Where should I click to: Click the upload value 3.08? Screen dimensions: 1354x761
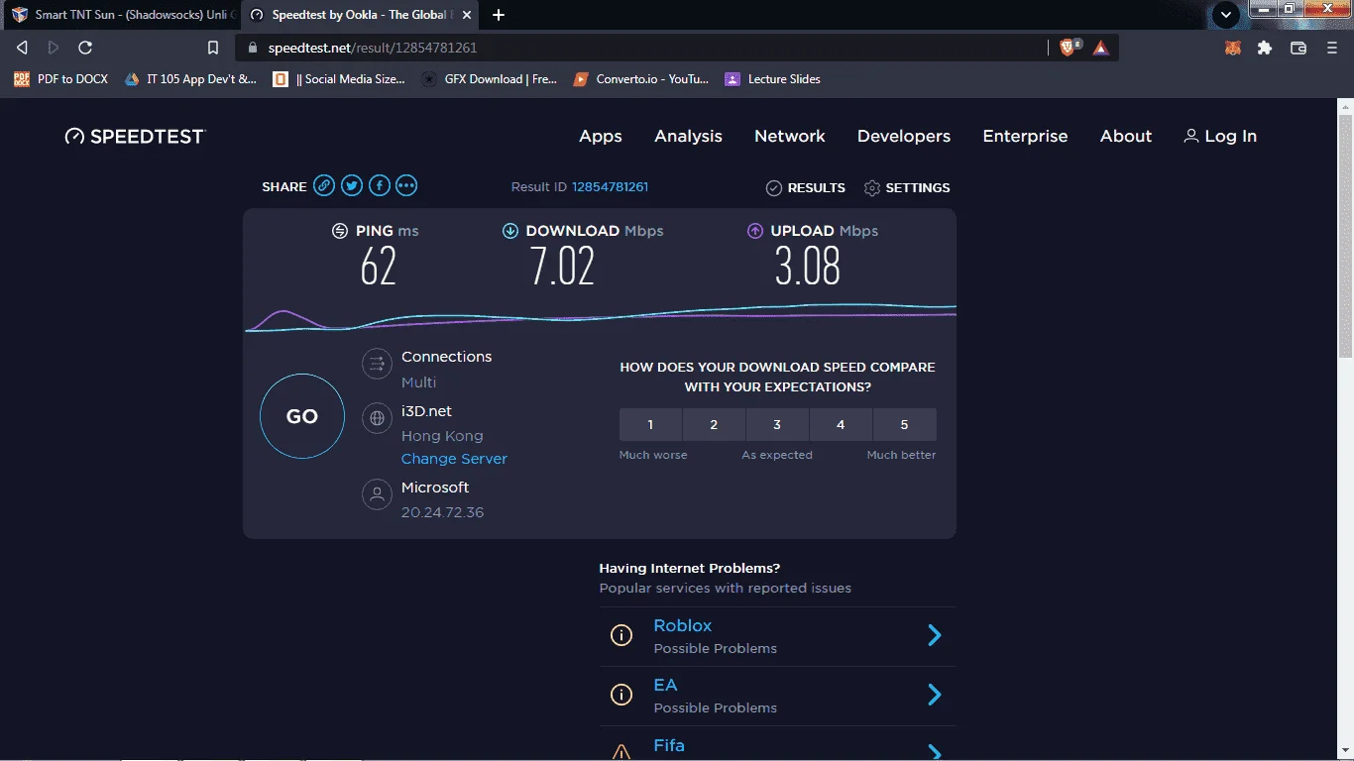(x=808, y=267)
